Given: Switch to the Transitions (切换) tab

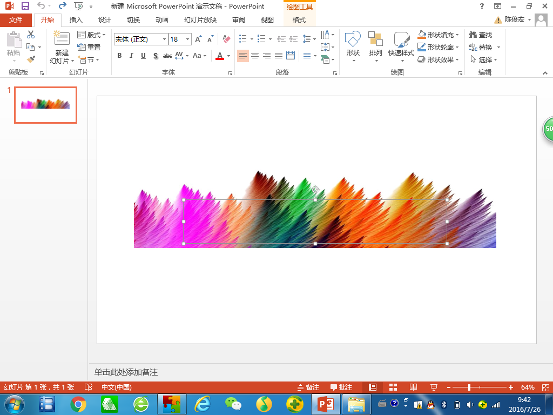Looking at the screenshot, I should click(133, 20).
